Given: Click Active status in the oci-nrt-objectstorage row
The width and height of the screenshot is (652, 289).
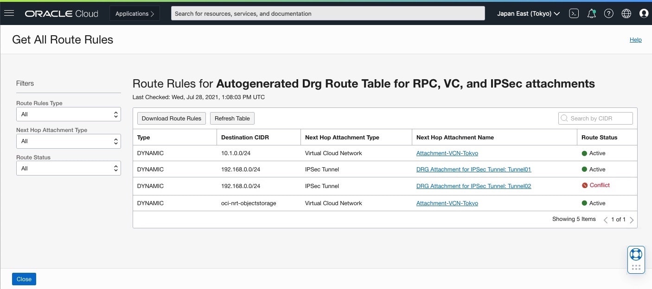Looking at the screenshot, I should coord(597,203).
